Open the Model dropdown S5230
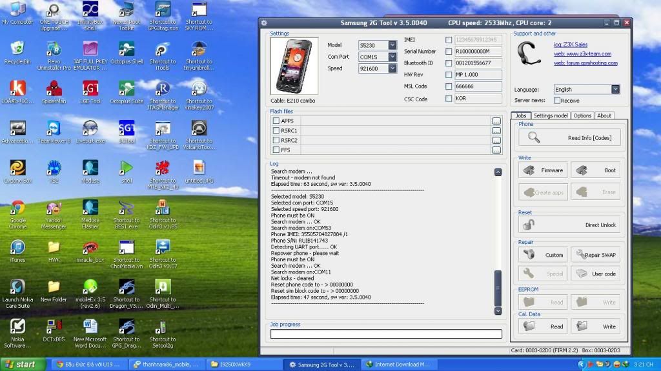This screenshot has width=661, height=371. pos(392,45)
